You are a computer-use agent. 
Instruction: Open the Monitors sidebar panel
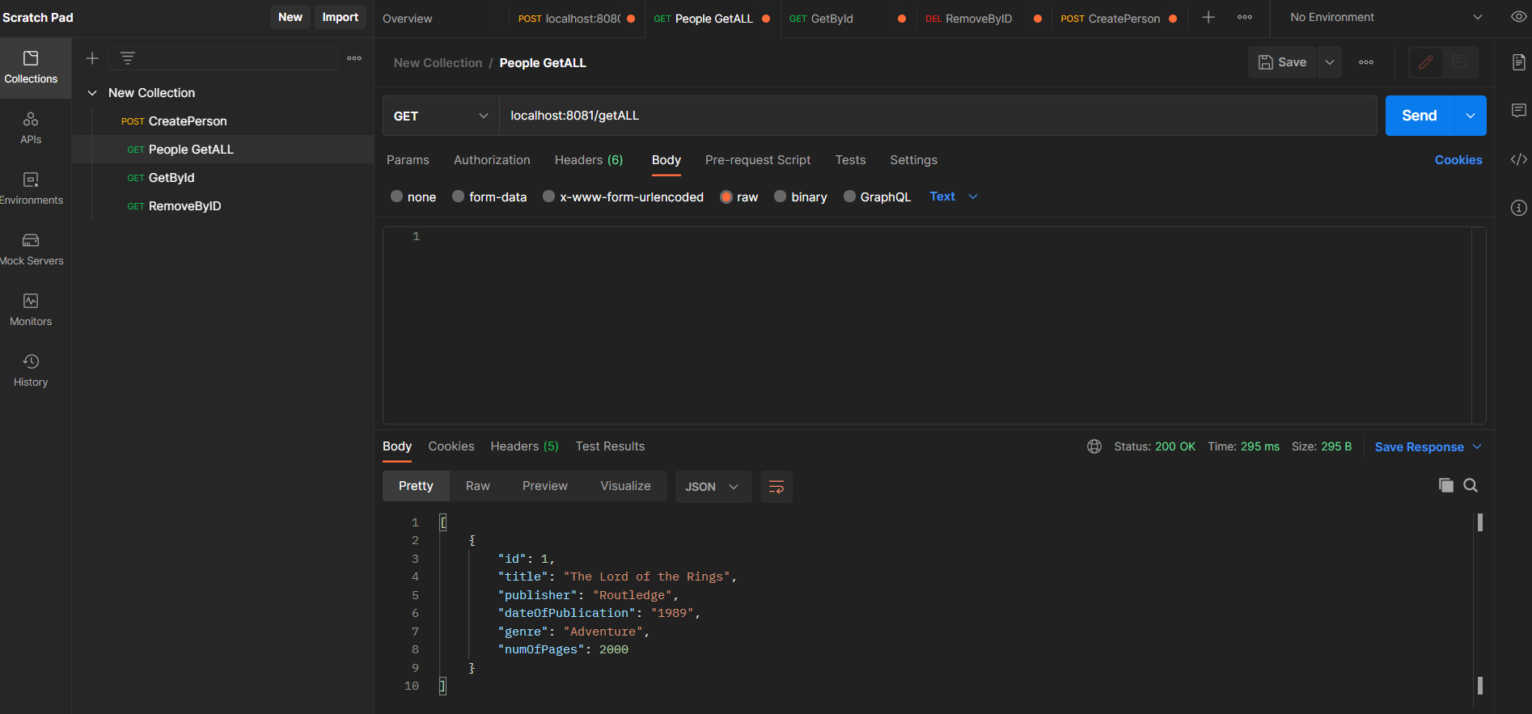point(31,311)
